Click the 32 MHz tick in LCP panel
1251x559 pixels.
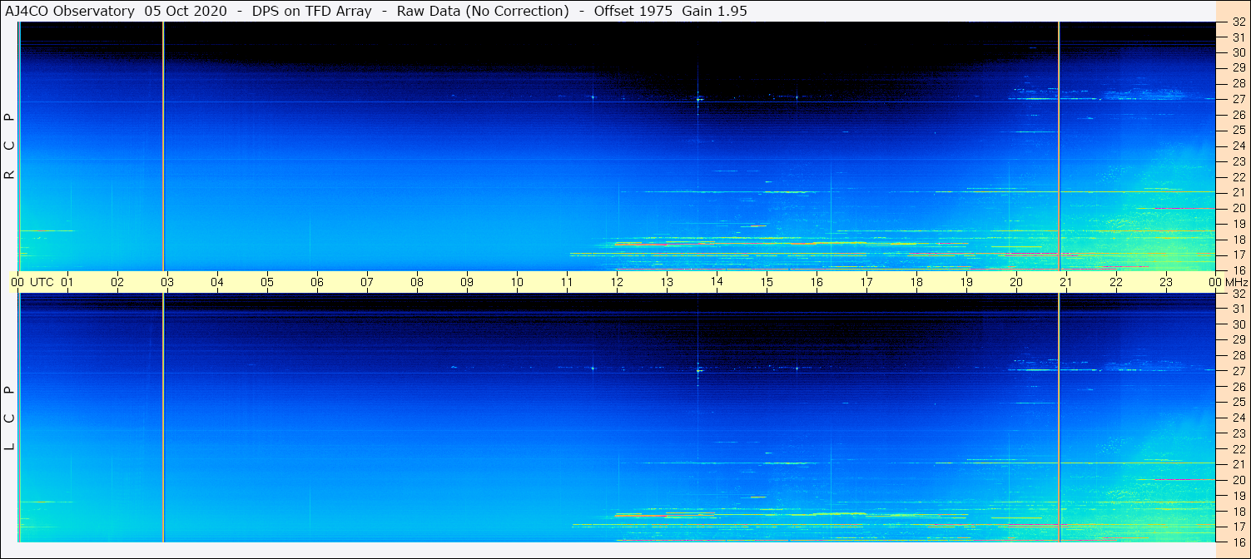pyautogui.click(x=1238, y=294)
